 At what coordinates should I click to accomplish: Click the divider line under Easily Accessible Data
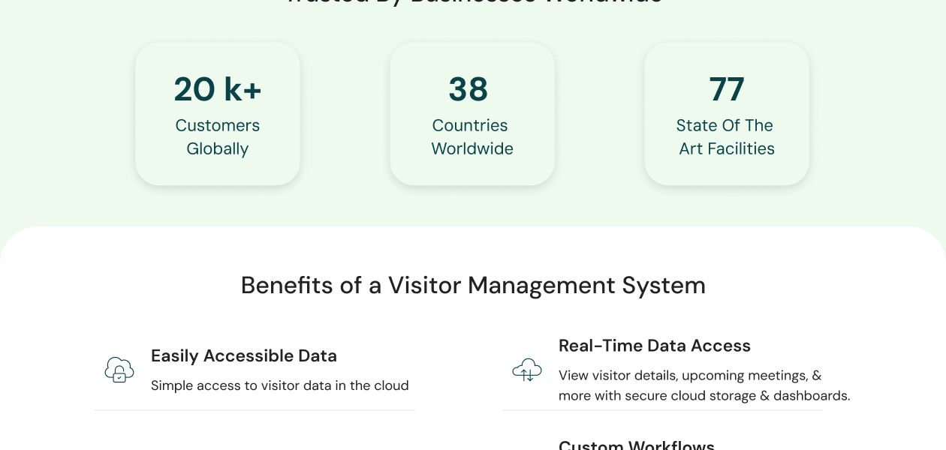point(255,410)
